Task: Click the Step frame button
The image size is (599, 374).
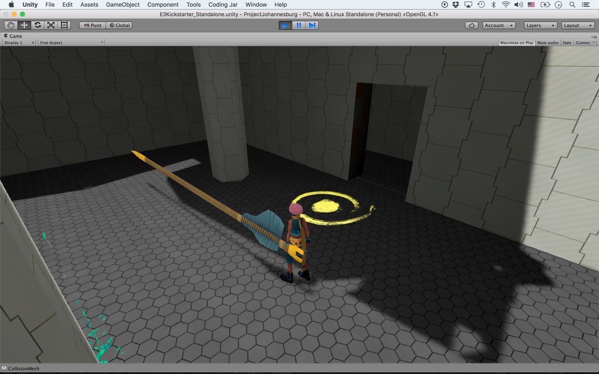Action: tap(311, 25)
